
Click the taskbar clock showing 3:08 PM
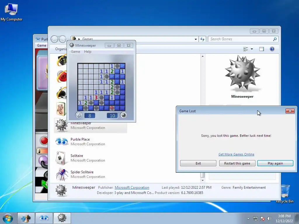284,218
